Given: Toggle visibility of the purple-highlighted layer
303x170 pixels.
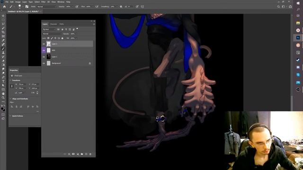Looking at the screenshot, I should 44,51.
